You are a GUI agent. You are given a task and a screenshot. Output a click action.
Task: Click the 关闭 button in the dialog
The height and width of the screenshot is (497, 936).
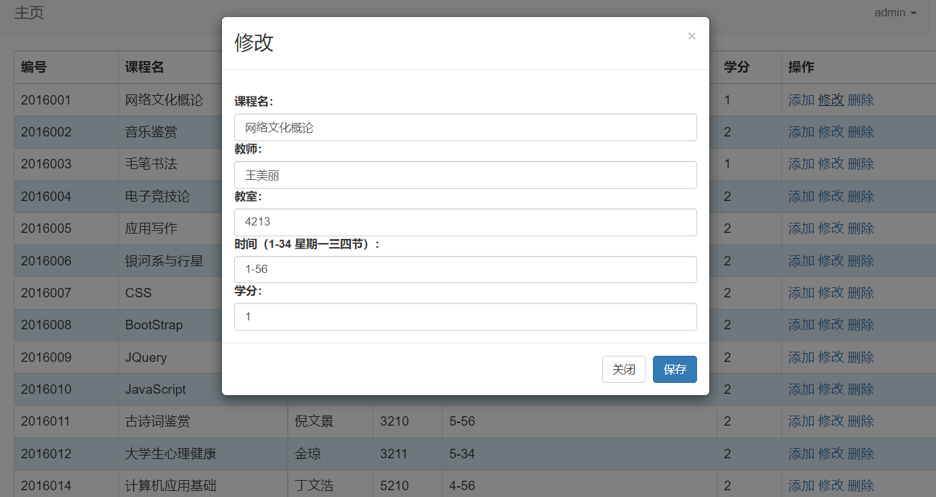623,369
